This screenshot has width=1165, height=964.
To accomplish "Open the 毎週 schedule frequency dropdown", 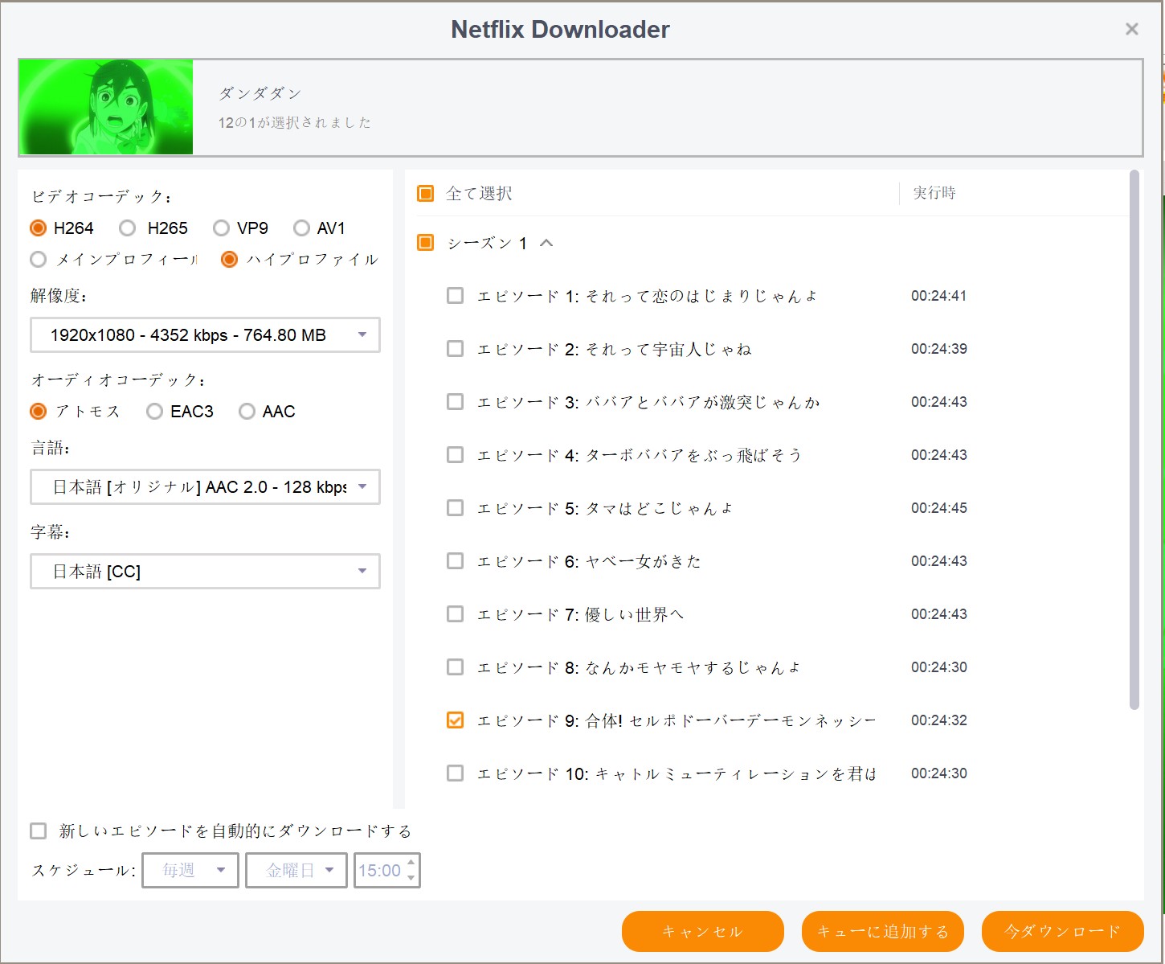I will point(190,871).
